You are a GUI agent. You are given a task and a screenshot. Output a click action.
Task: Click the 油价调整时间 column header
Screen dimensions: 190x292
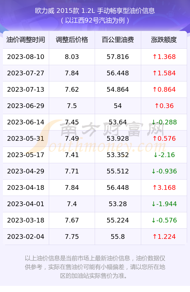tap(26, 40)
